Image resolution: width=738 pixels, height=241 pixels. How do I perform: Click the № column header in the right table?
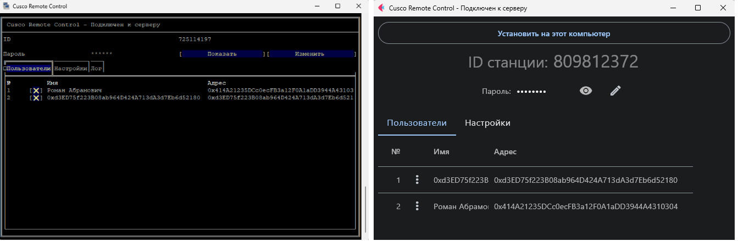pos(396,152)
